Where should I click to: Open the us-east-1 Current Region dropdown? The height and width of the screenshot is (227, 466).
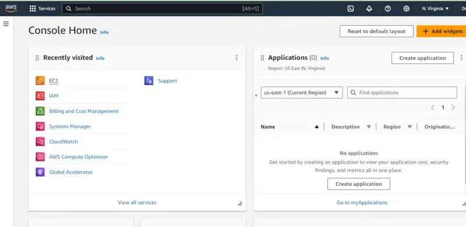[x=302, y=93]
